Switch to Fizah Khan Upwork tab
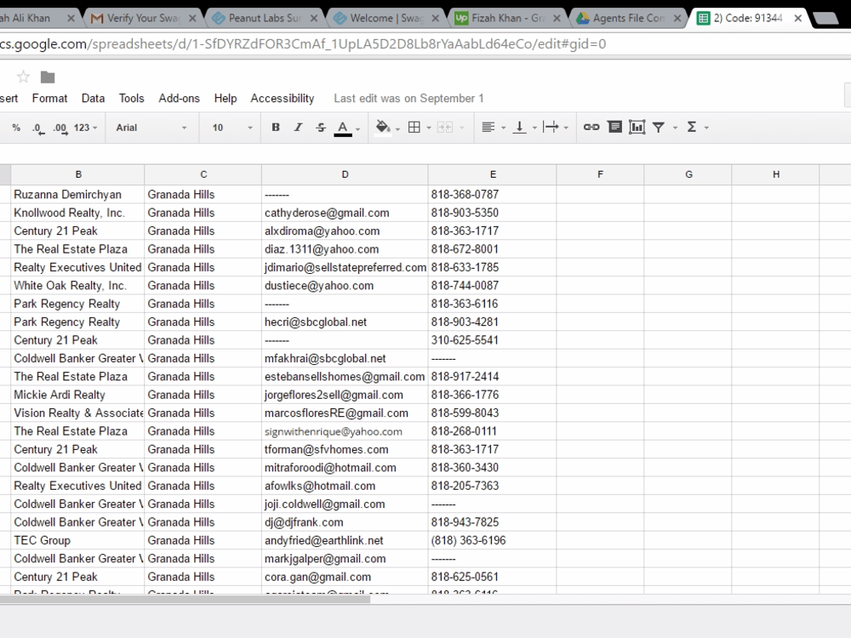The image size is (851, 638). pyautogui.click(x=507, y=18)
